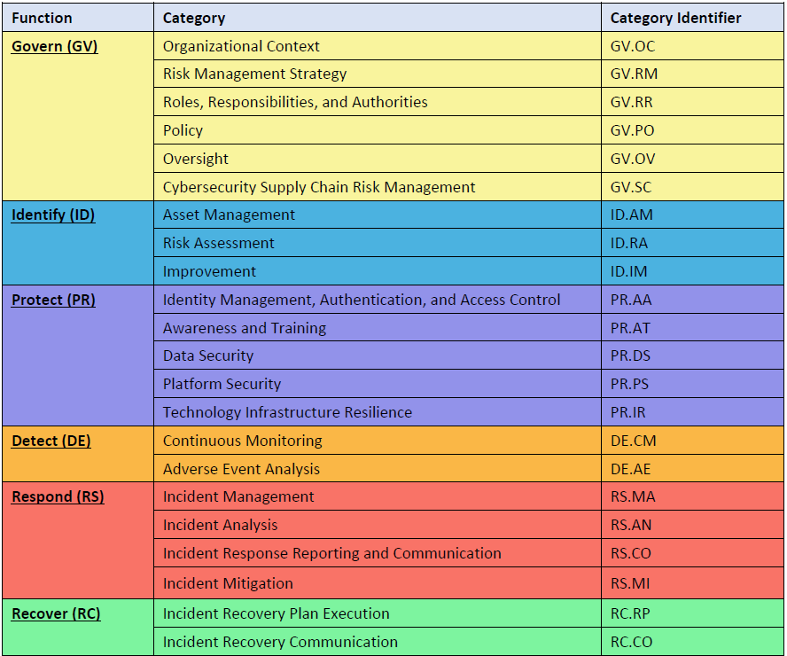Click the Govern (GV) function link
Image resolution: width=787 pixels, height=656 pixels.
(54, 46)
